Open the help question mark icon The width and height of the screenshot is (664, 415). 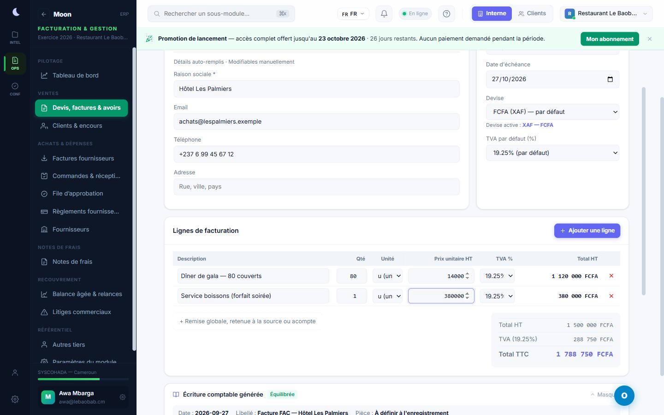[x=446, y=14]
